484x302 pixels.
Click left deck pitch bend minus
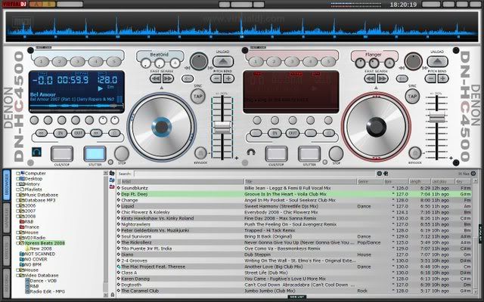click(x=216, y=79)
